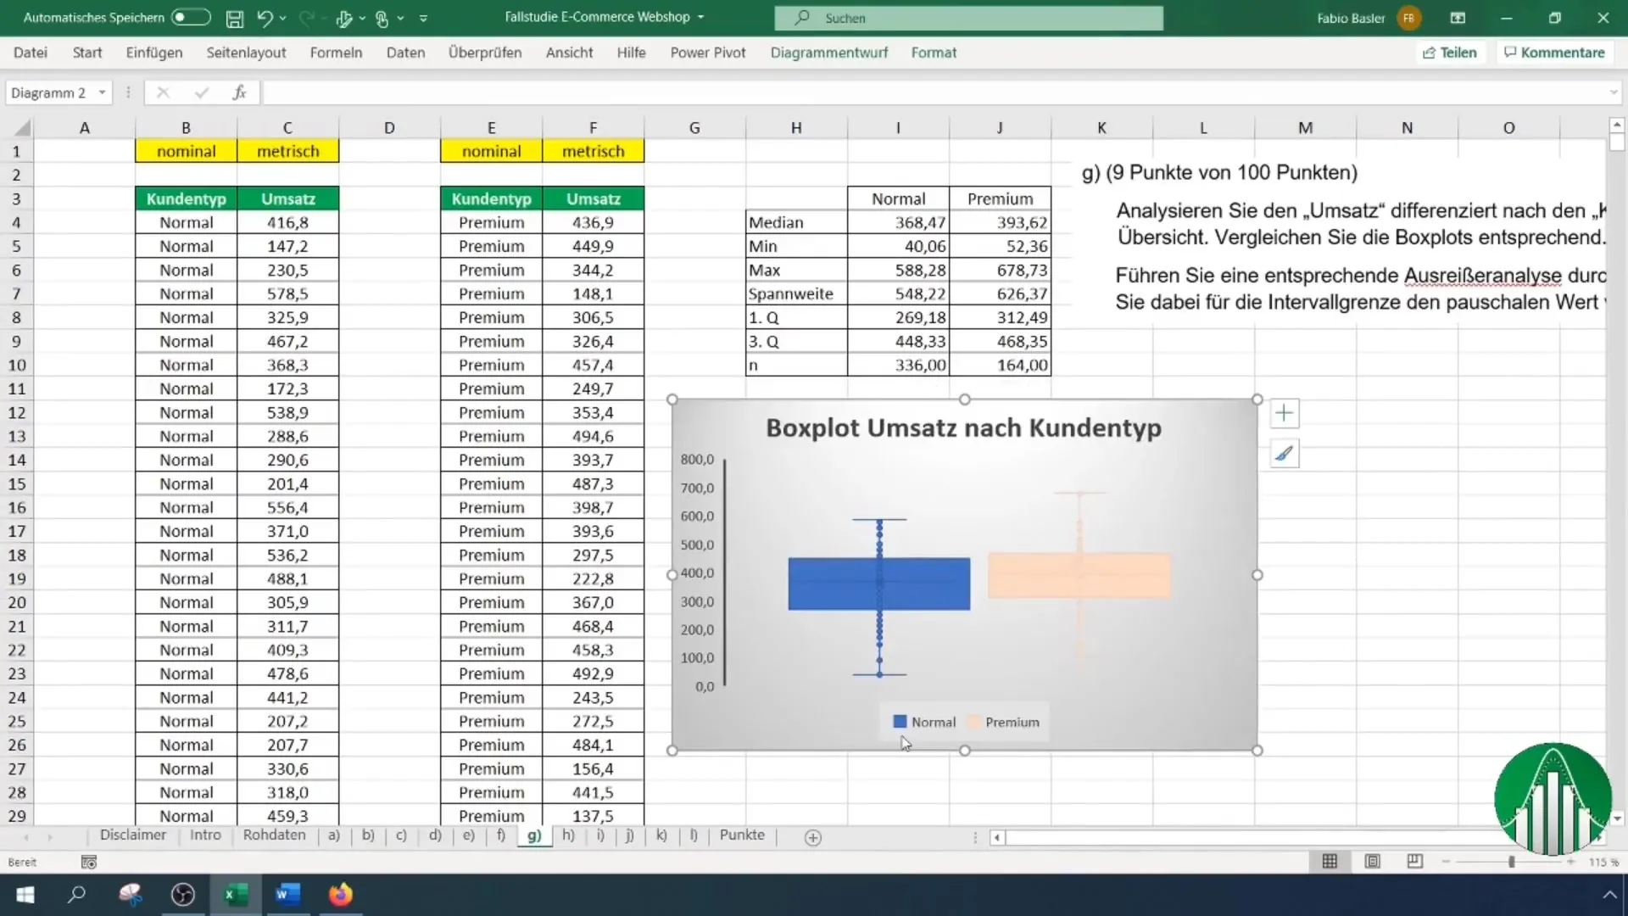Click the macro recording icon in status bar
Viewport: 1628px width, 916px height.
pyautogui.click(x=88, y=863)
